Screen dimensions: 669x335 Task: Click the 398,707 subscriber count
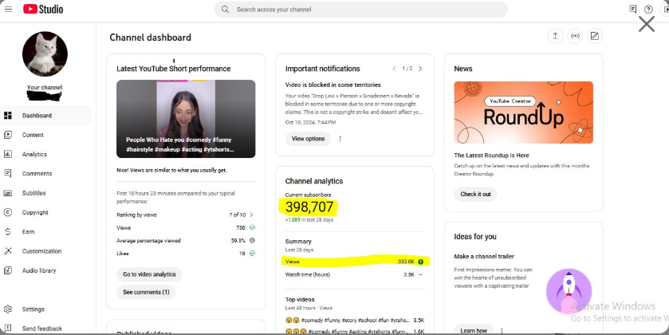point(309,207)
